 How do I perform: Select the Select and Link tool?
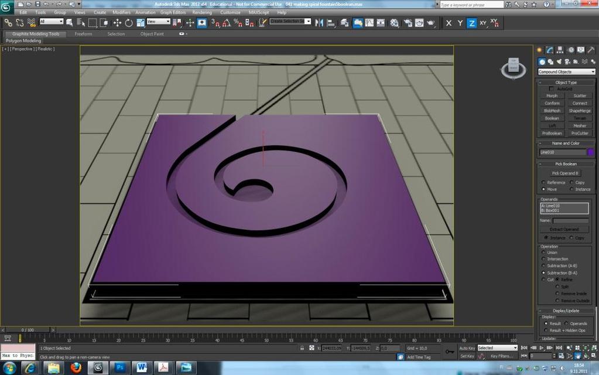8,23
